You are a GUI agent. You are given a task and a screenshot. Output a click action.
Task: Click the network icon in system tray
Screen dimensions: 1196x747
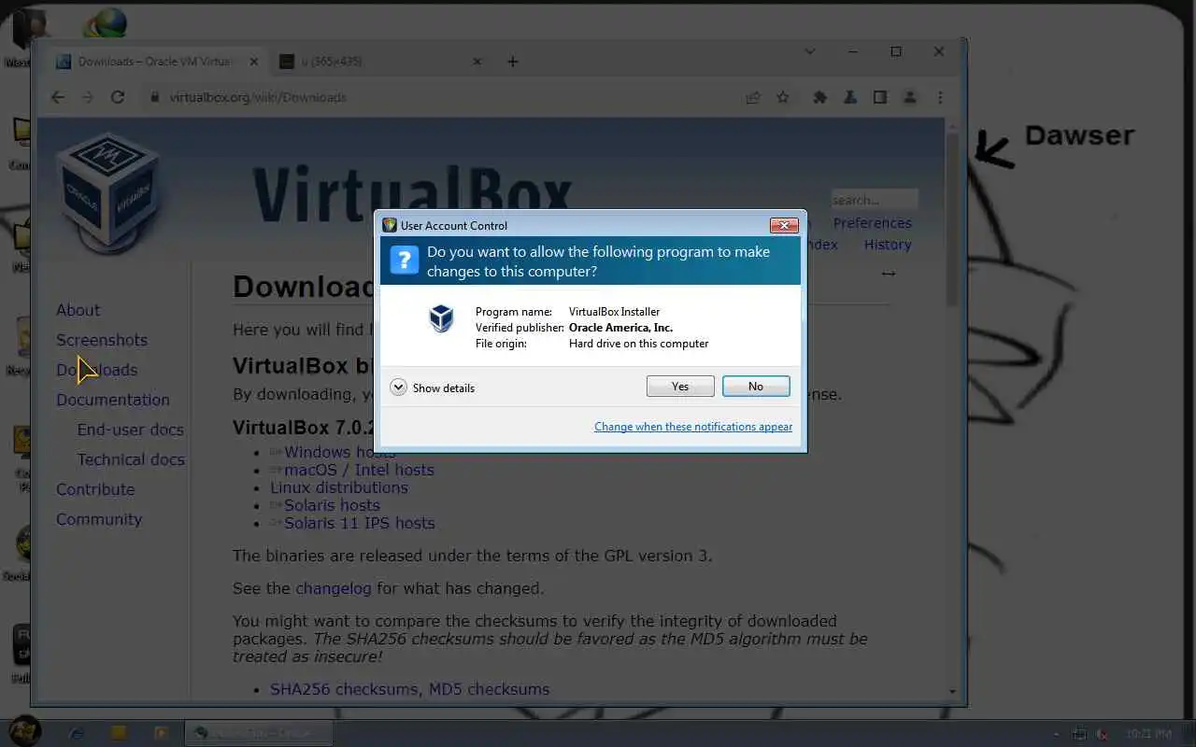pos(1079,734)
